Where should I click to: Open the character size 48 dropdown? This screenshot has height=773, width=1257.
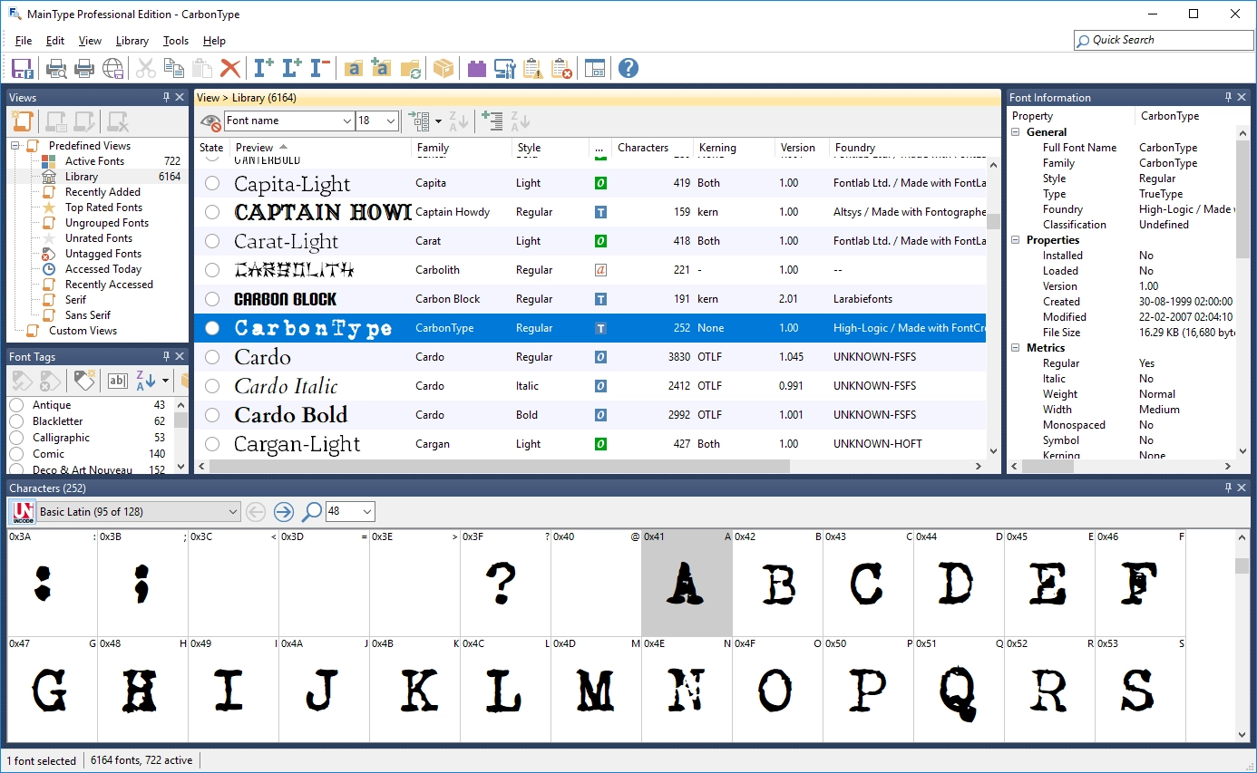tap(367, 512)
